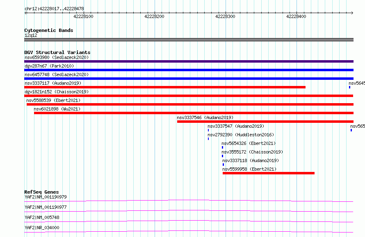Screen dimensions: 365x237
Task: Open the dgv1821n152 (Chaisson2019) variant label
Action: (x=57, y=92)
